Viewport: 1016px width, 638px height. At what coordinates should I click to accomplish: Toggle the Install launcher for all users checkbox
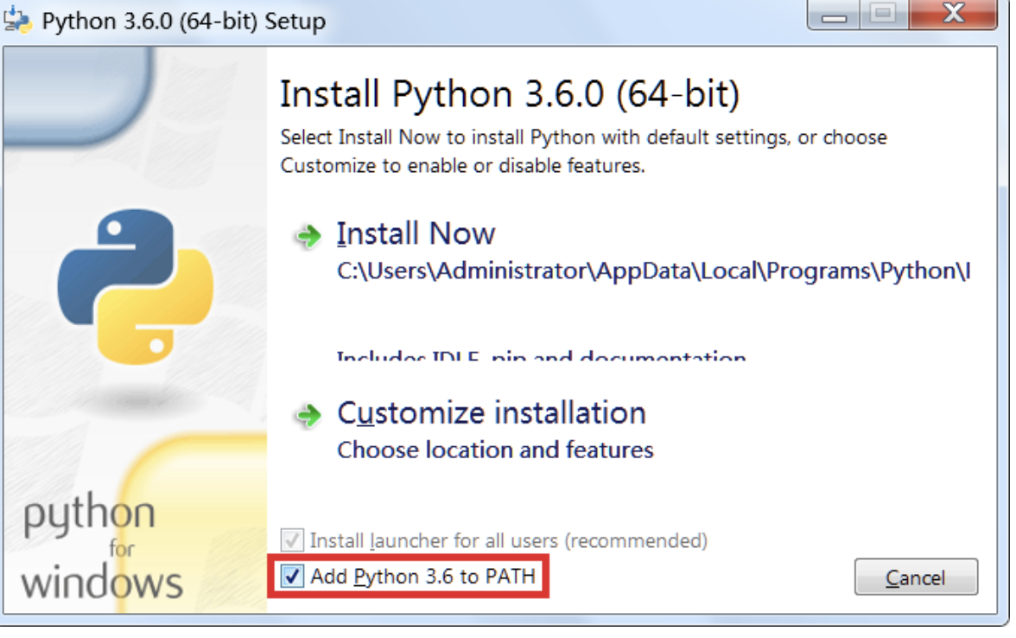point(294,541)
